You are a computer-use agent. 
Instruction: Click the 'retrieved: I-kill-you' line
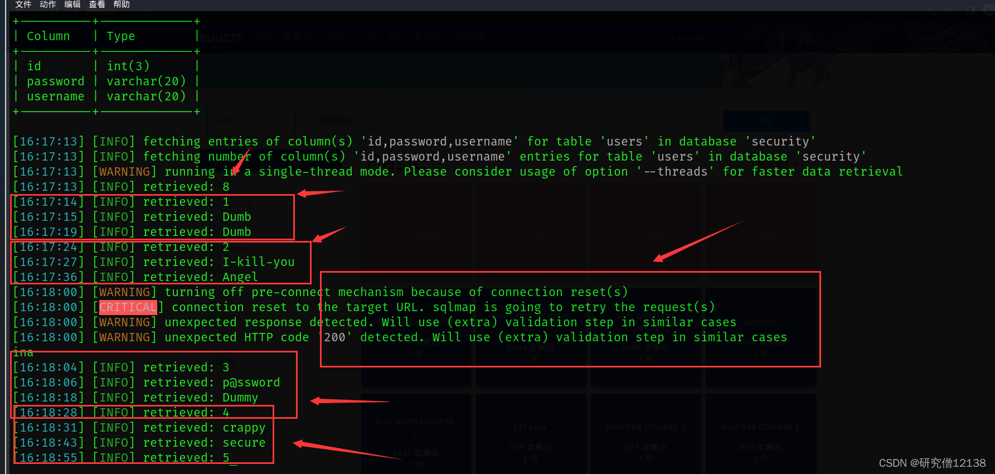click(x=154, y=262)
